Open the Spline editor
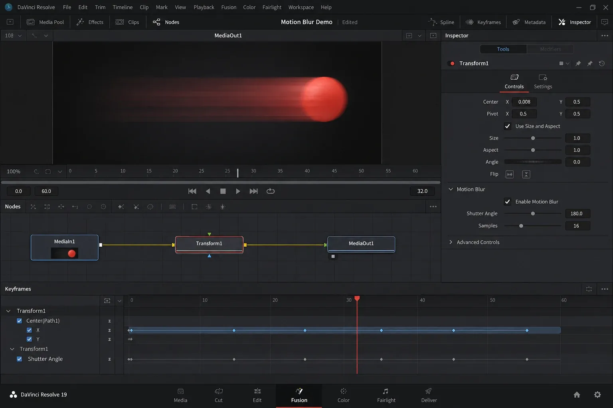 coord(441,22)
